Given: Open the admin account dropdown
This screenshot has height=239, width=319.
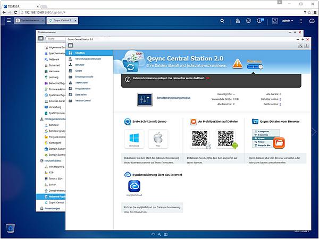Looking at the screenshot, I should (x=288, y=21).
